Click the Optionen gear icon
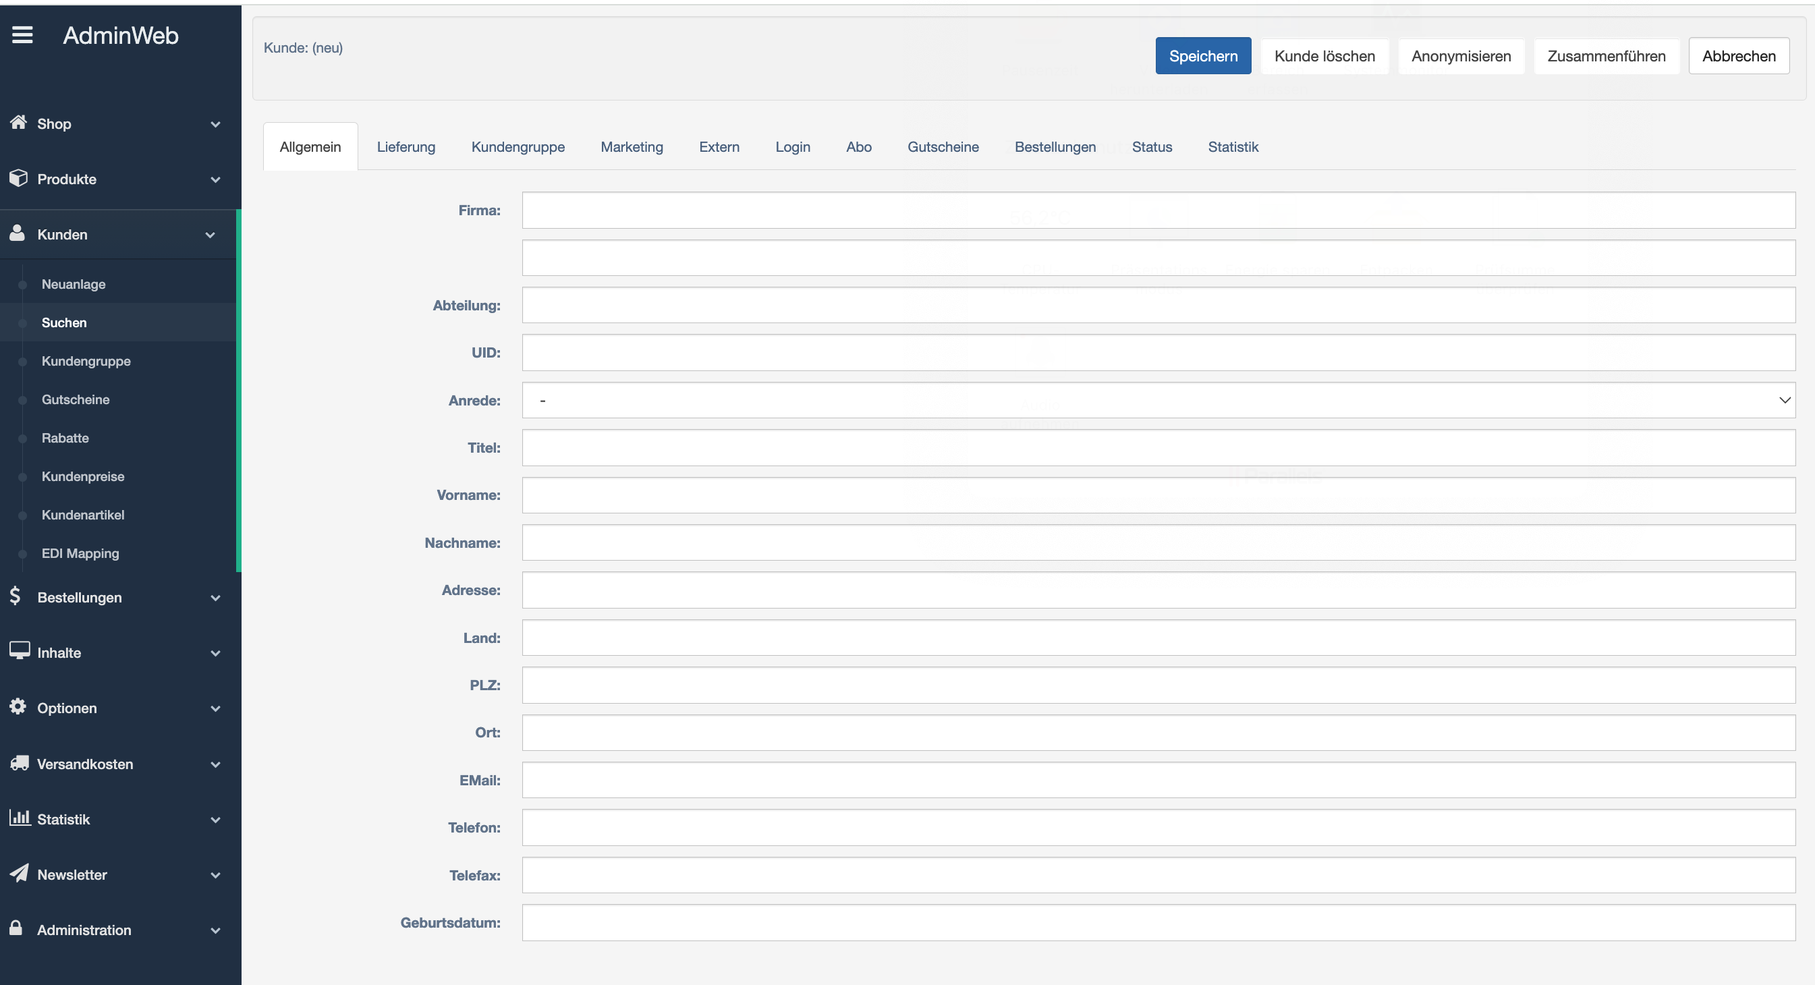 (x=18, y=706)
